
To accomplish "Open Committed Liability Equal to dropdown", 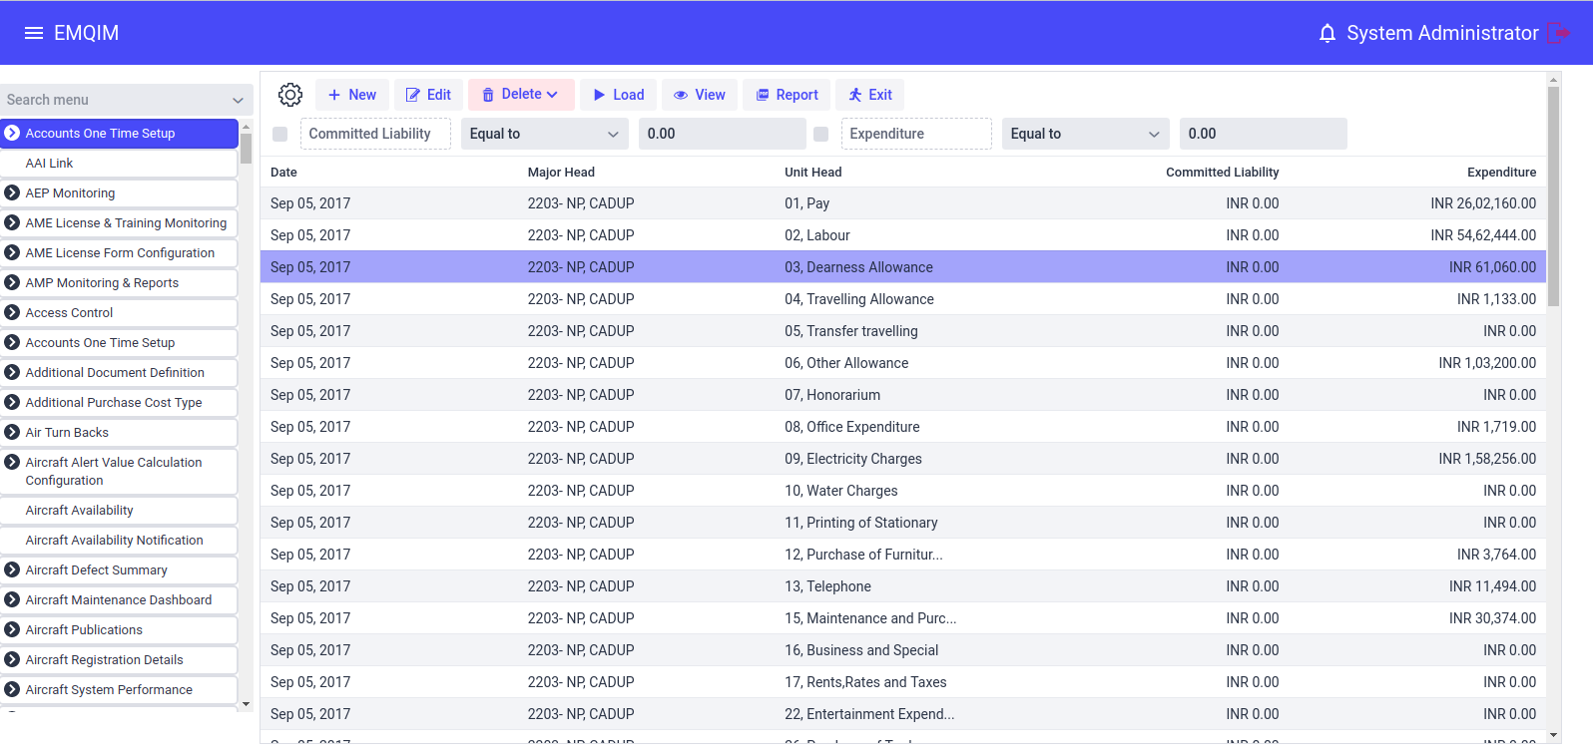I will [x=544, y=134].
